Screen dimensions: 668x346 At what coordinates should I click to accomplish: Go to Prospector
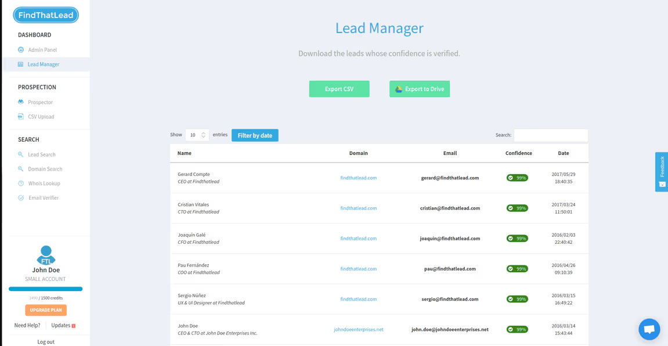[41, 102]
